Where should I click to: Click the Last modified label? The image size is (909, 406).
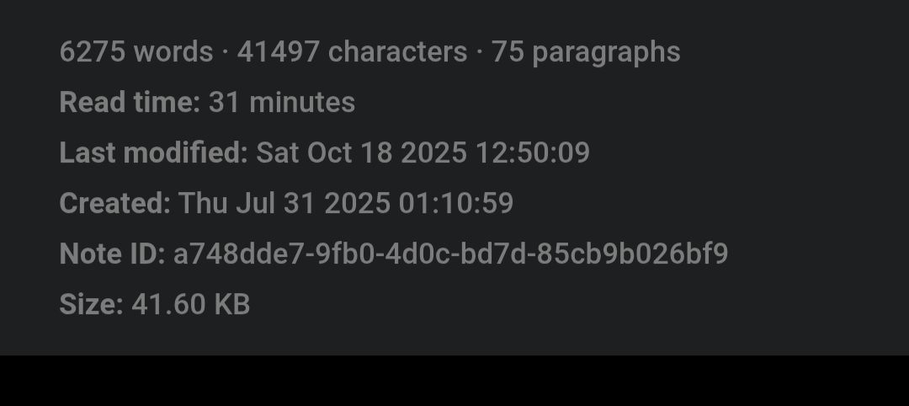pos(153,152)
